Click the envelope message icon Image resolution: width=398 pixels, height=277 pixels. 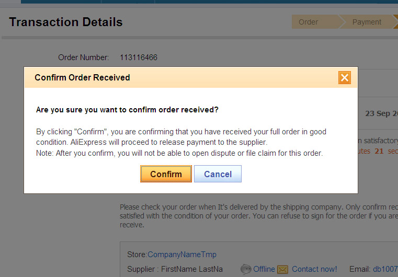click(282, 269)
